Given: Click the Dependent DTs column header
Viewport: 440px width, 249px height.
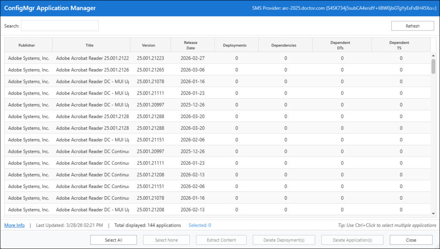Looking at the screenshot, I should pyautogui.click(x=340, y=45).
